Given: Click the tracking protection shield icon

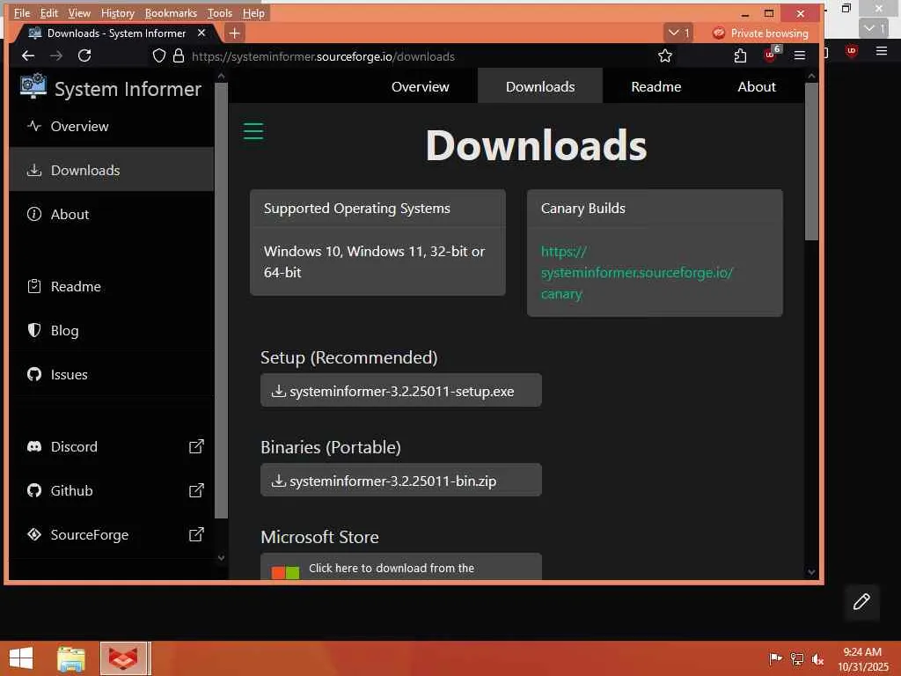Looking at the screenshot, I should [x=159, y=55].
